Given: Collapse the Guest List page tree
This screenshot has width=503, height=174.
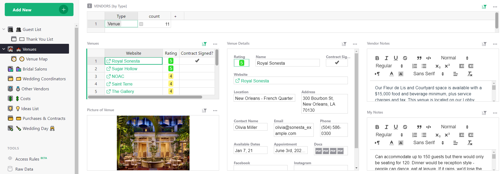Looking at the screenshot, I should tap(4, 29).
